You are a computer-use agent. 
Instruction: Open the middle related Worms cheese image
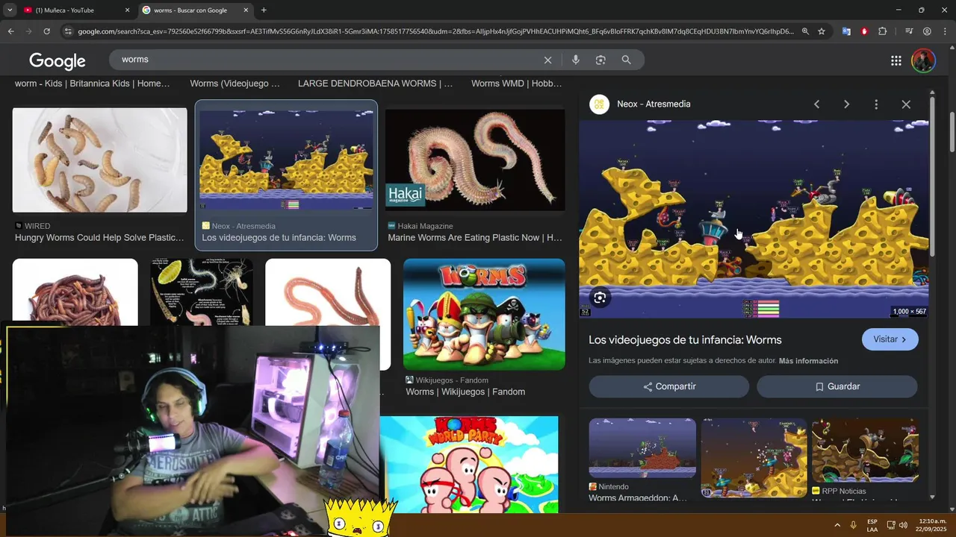point(754,458)
